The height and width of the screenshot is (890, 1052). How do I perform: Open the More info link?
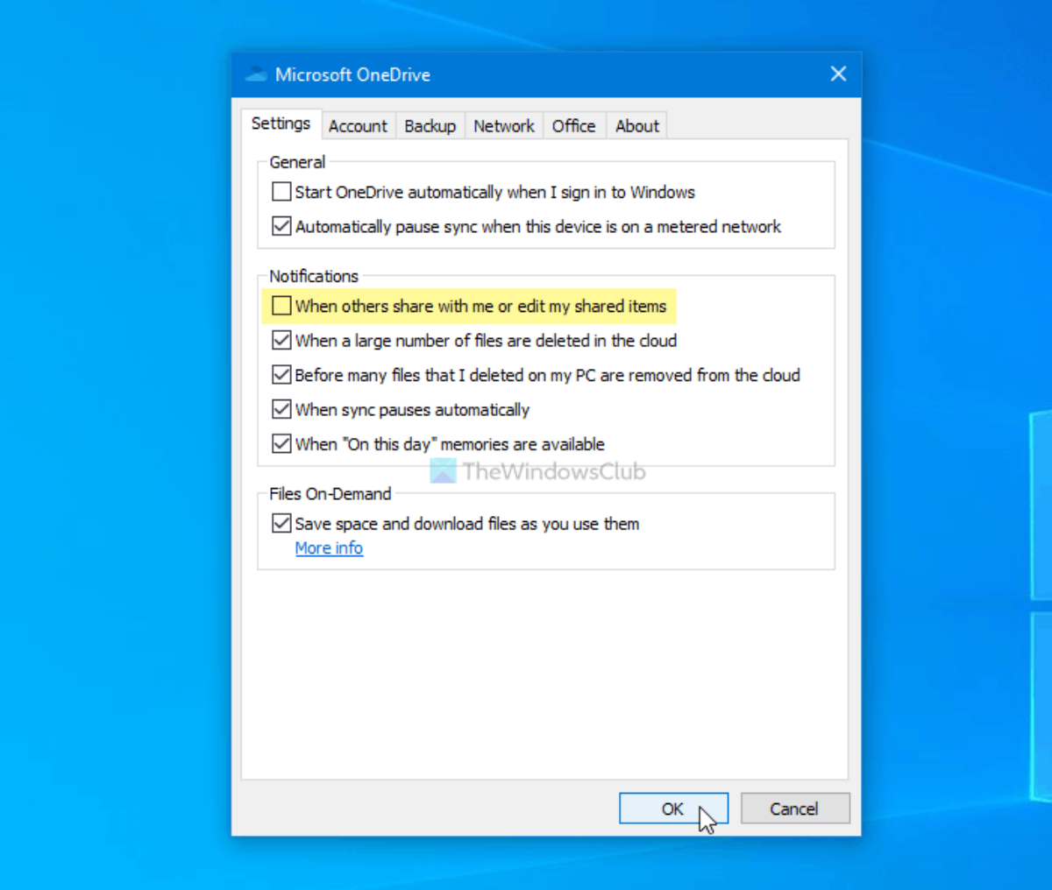coord(329,548)
